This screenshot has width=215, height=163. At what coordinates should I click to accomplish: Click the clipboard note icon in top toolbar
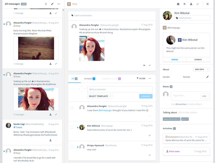coord(178,4)
